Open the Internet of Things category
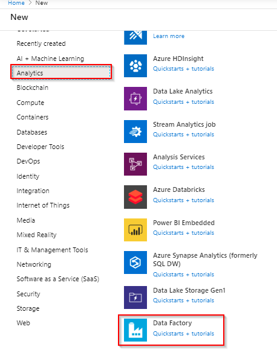Image resolution: width=277 pixels, height=350 pixels. [x=43, y=205]
